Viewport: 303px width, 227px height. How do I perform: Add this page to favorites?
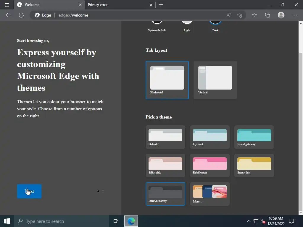point(240,15)
